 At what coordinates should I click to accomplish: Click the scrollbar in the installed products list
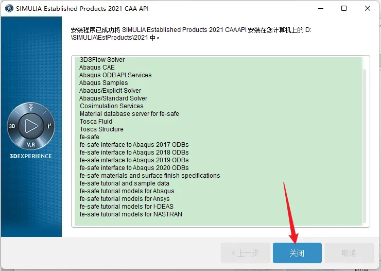[364, 146]
